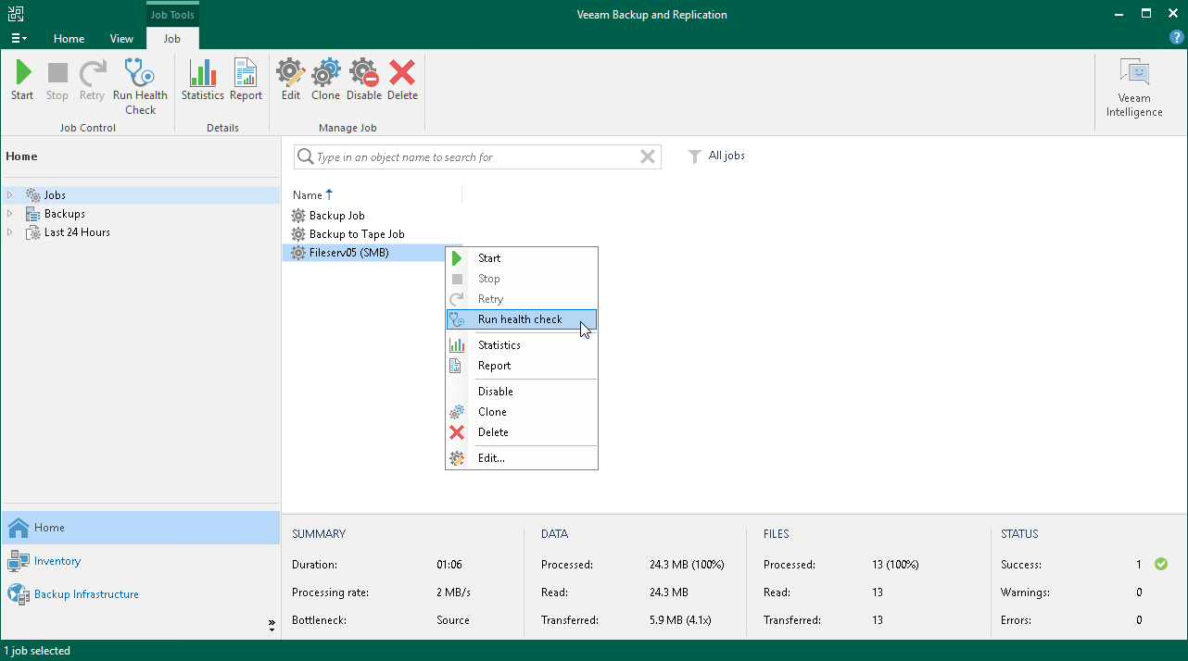The image size is (1188, 661).
Task: Click the Edit job ribbon icon
Action: (x=291, y=81)
